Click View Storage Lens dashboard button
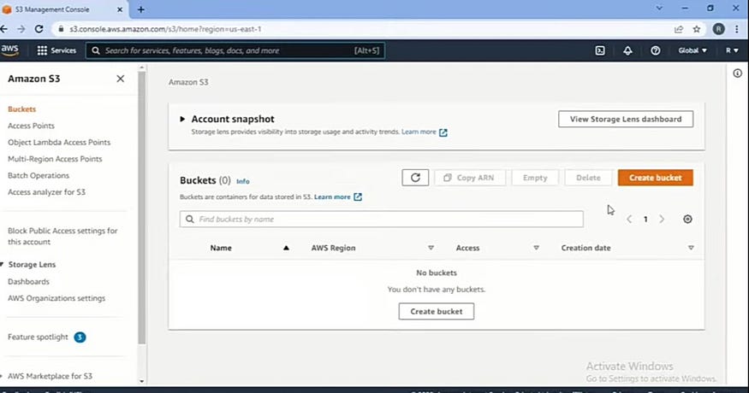This screenshot has height=393, width=749. tap(625, 120)
